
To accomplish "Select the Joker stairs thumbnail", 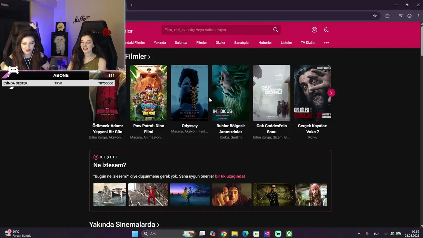I will pyautogui.click(x=148, y=195).
